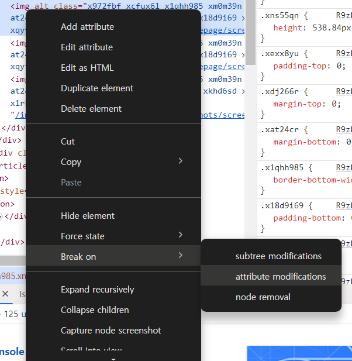Open the Break on submenu arrow
352x361 pixels.
pyautogui.click(x=181, y=255)
